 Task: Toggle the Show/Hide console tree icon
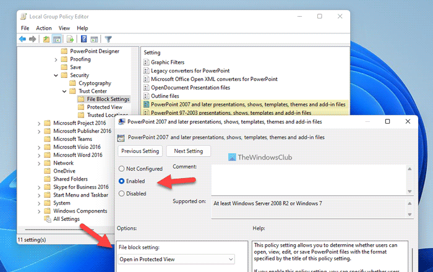(x=57, y=39)
